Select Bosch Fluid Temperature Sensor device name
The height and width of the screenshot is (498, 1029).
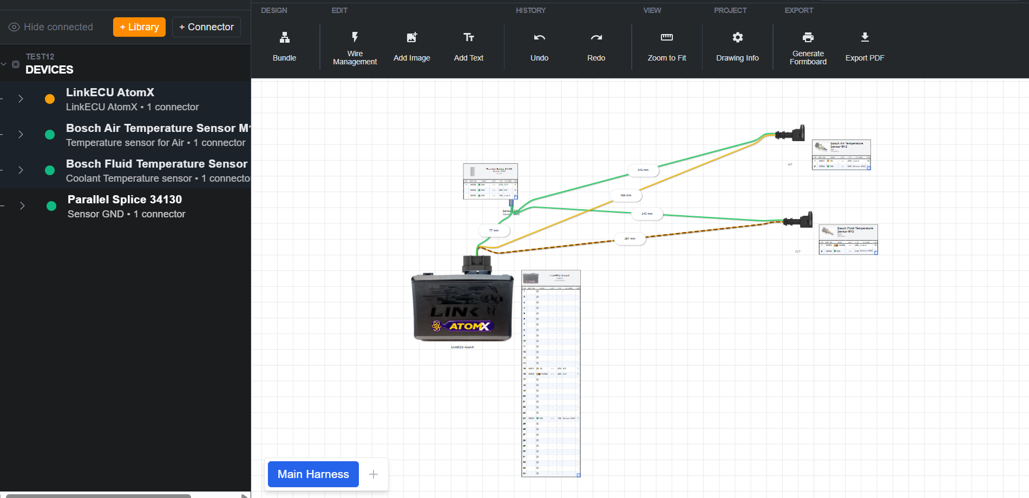pyautogui.click(x=157, y=164)
